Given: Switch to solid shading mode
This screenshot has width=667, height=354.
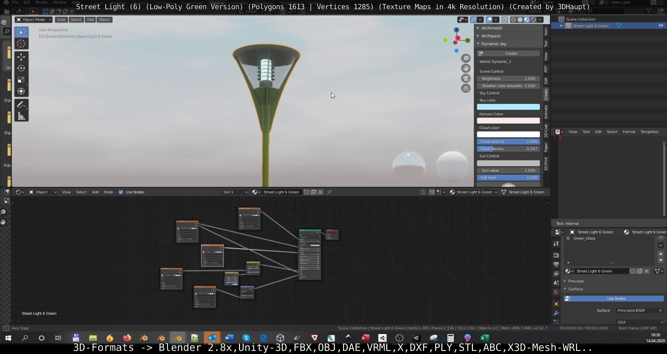Looking at the screenshot, I should [520, 20].
